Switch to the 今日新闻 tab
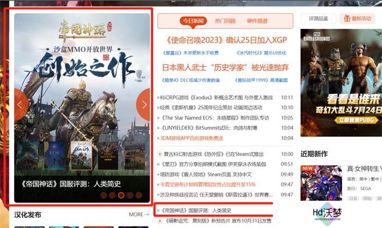Image resolution: width=382 pixels, height=228 pixels. [x=193, y=21]
